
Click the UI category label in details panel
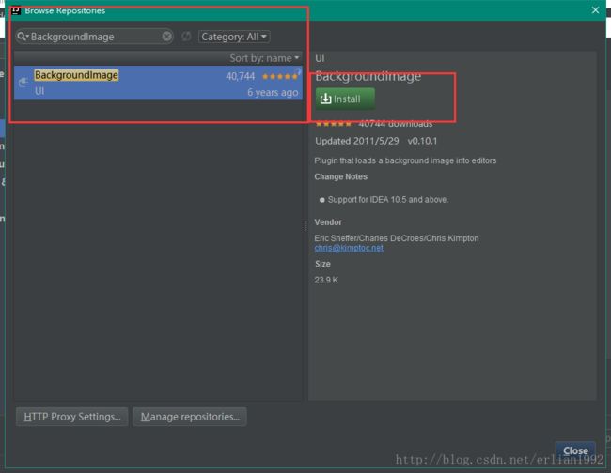[320, 58]
